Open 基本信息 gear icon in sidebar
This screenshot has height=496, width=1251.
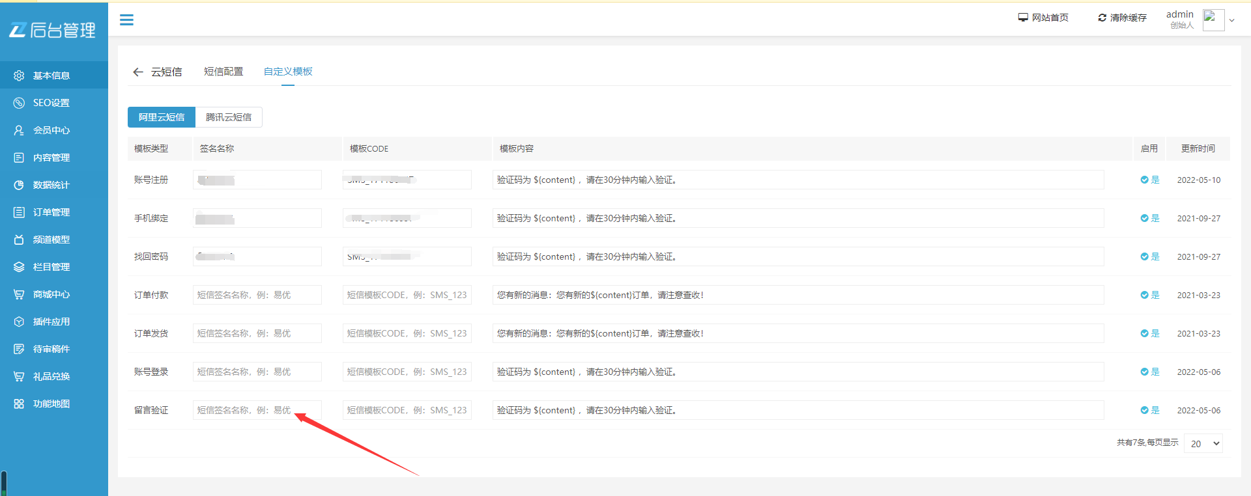[19, 76]
